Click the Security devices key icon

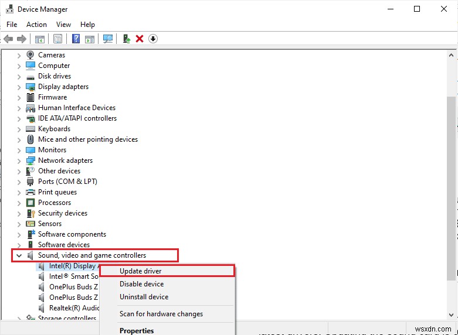point(30,213)
